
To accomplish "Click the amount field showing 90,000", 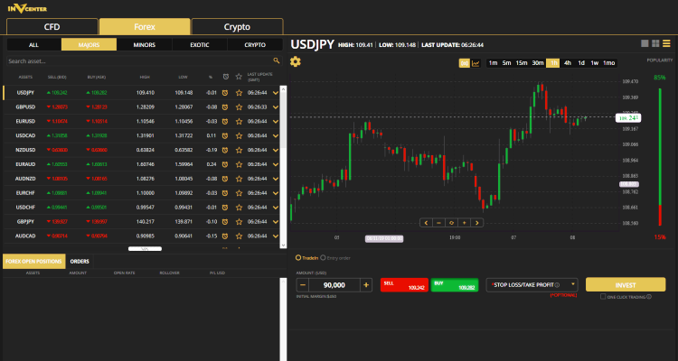I will click(334, 285).
